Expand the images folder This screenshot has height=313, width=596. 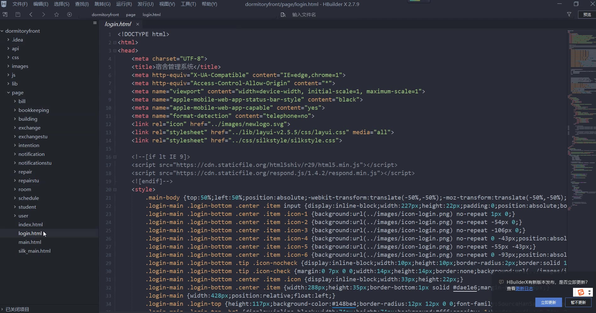coord(8,66)
